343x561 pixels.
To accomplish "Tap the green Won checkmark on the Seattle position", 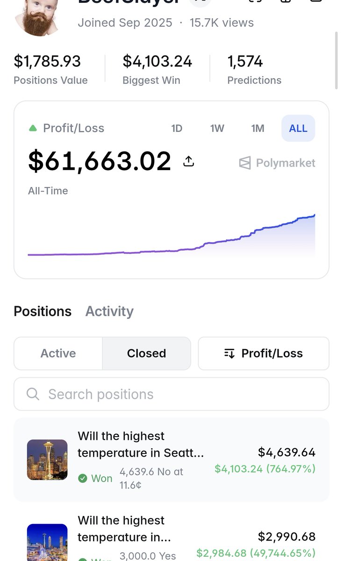I will coord(83,478).
